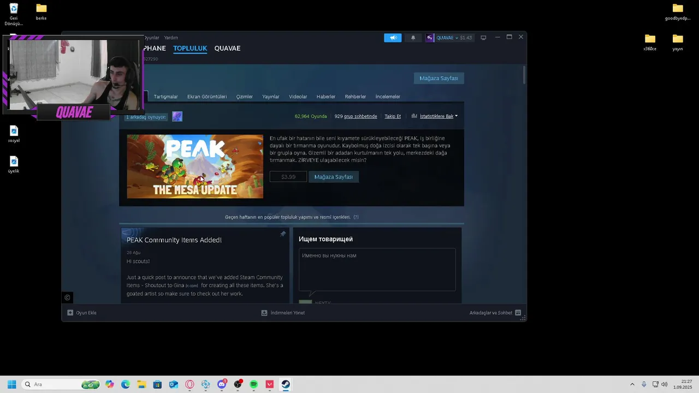Open Microsoft Store from taskbar
Image resolution: width=699 pixels, height=393 pixels.
[x=157, y=384]
